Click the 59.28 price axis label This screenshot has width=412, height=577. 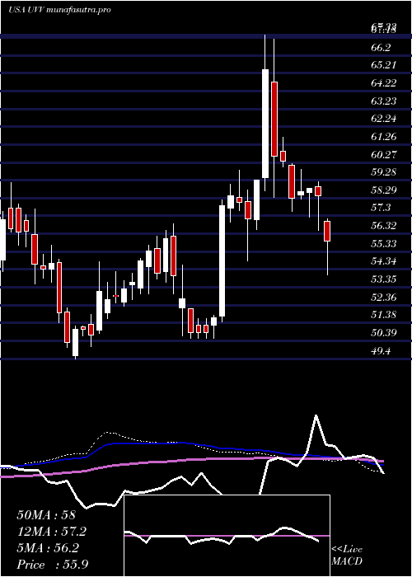click(x=384, y=172)
